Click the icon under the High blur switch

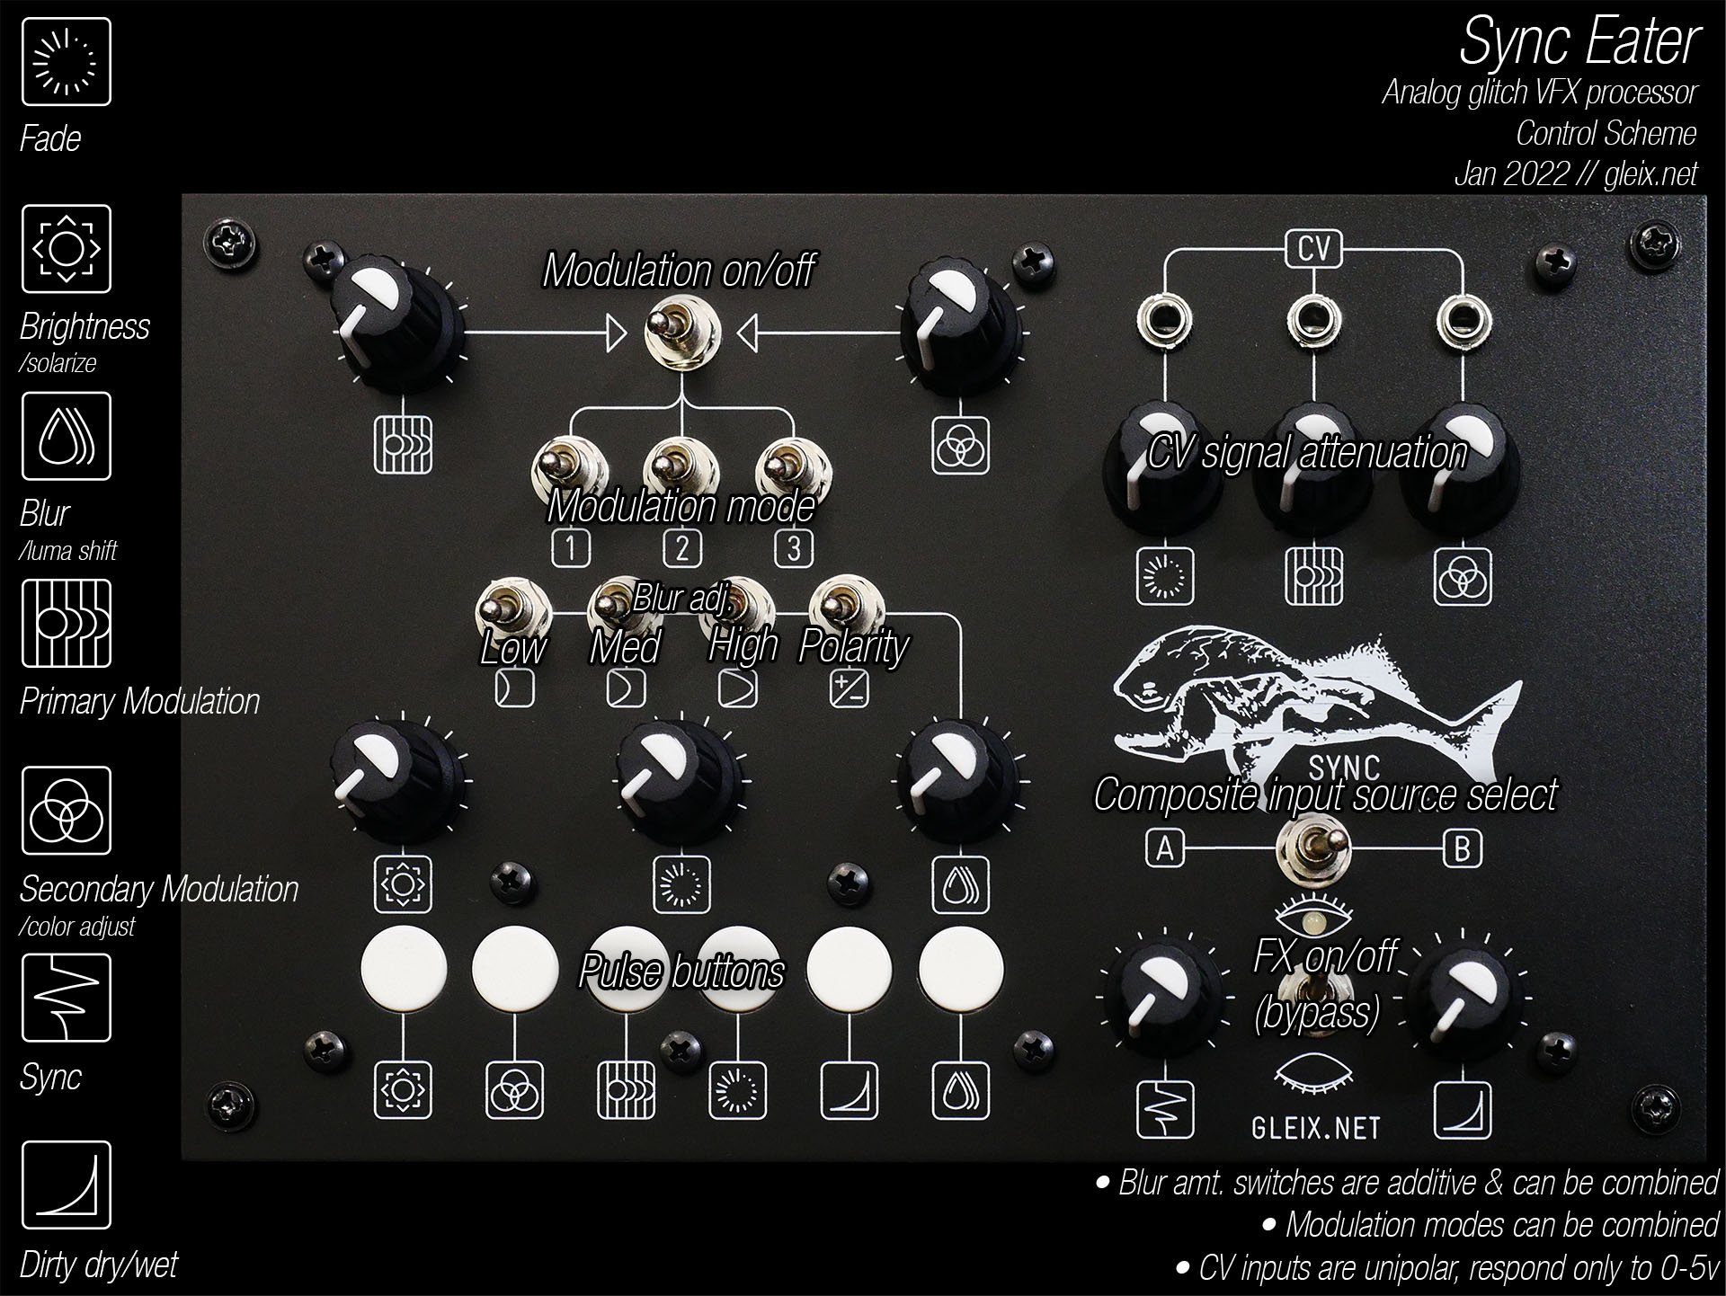pyautogui.click(x=738, y=689)
